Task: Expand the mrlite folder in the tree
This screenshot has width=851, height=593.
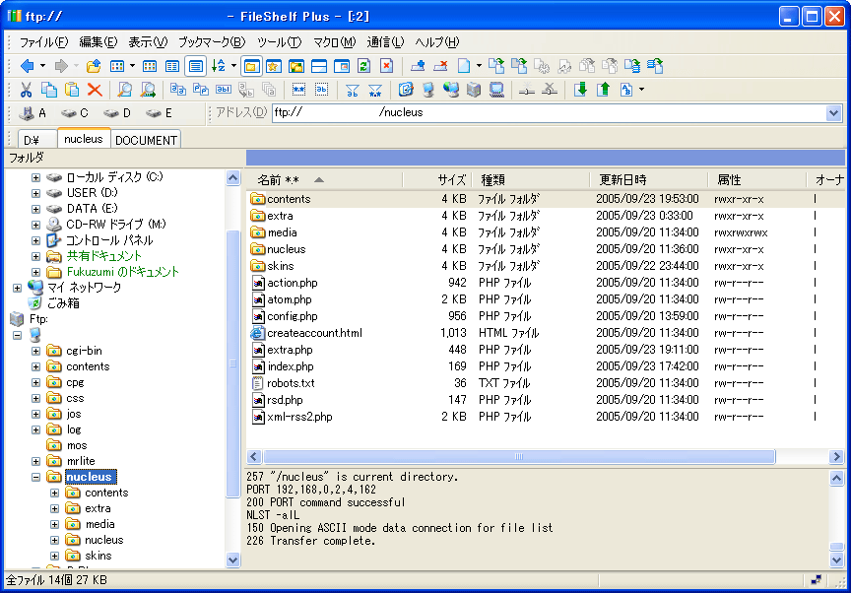Action: 35,461
